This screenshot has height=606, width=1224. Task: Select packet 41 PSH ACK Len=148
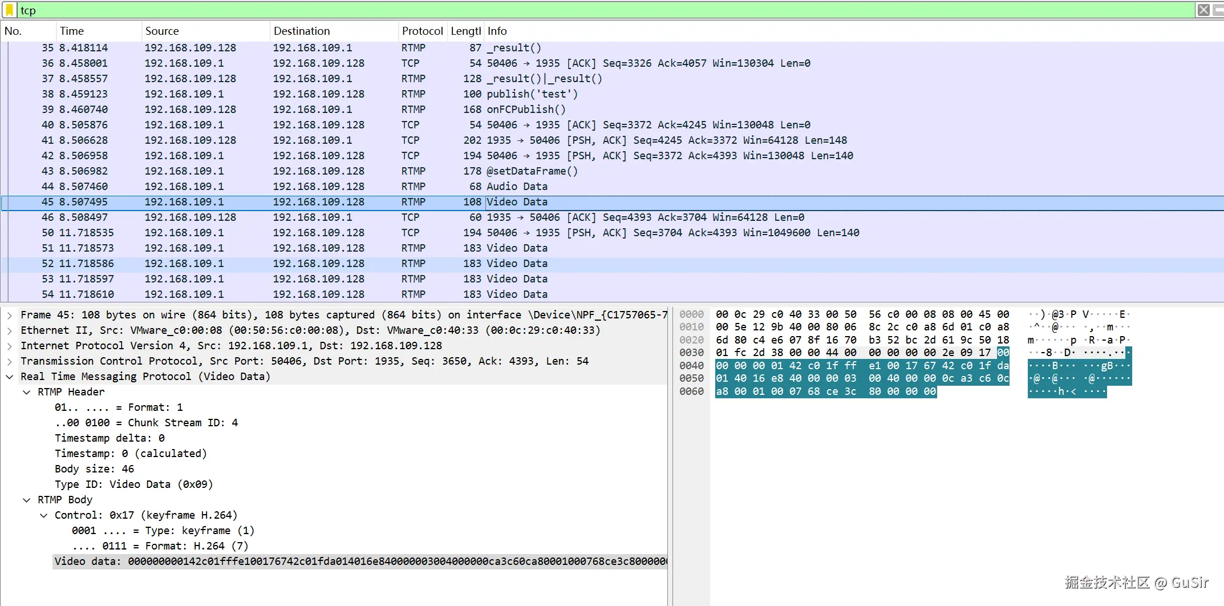tap(612, 140)
